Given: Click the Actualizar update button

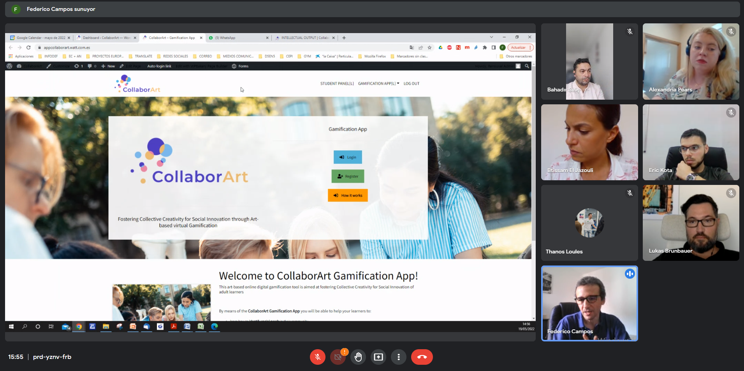Looking at the screenshot, I should click(x=521, y=47).
